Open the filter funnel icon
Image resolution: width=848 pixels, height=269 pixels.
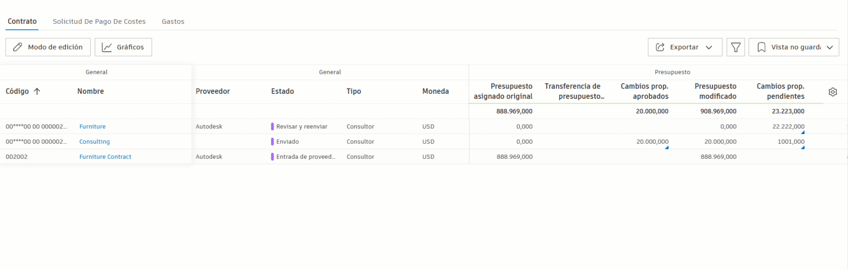736,47
